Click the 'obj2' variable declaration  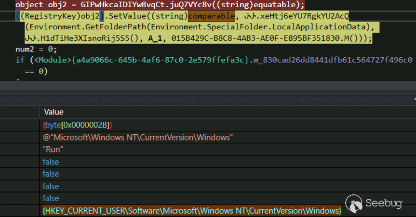[x=57, y=4]
